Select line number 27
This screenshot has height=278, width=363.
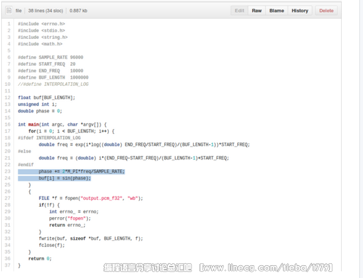pos(8,198)
